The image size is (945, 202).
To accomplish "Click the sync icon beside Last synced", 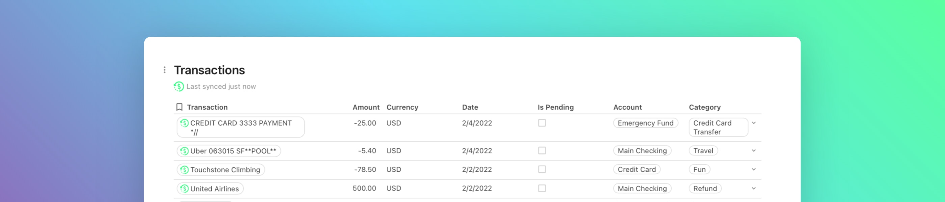I will click(179, 87).
